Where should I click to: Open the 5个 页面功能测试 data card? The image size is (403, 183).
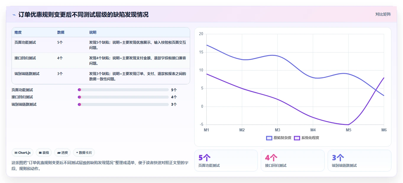click(226, 161)
